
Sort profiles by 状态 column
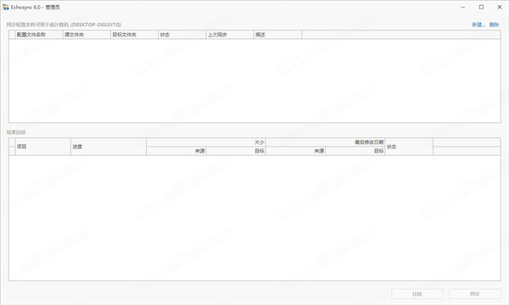182,35
